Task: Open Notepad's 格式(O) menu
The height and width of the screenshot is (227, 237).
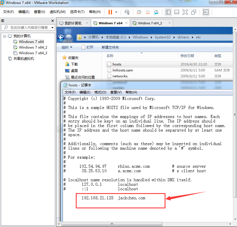Action: 100,92
